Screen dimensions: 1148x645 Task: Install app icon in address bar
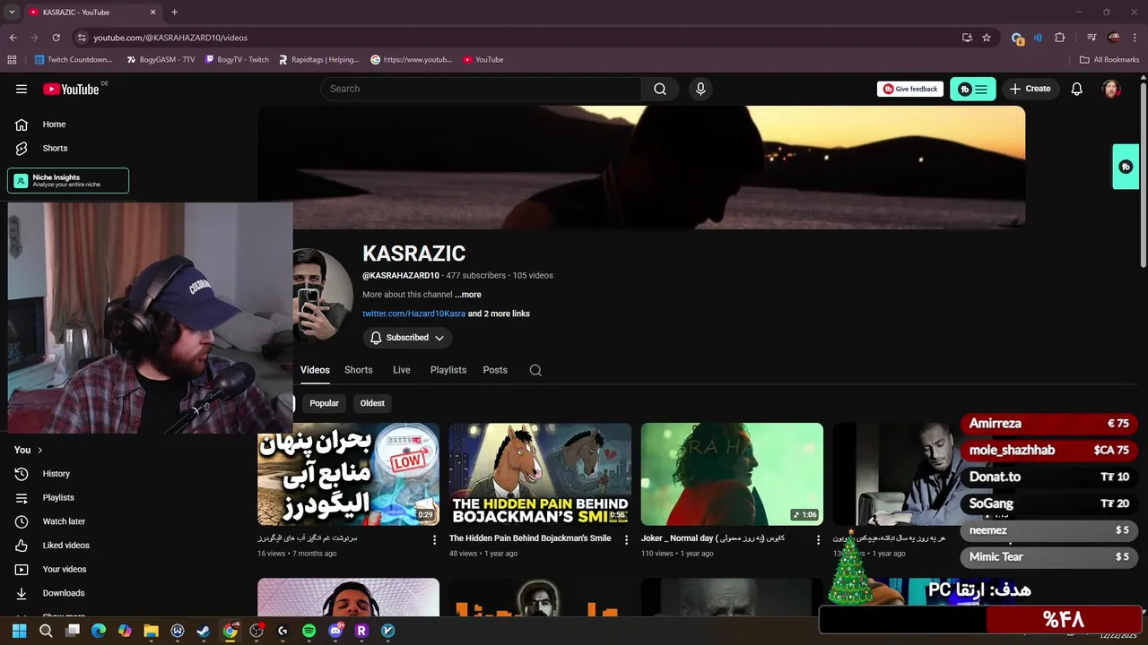967,38
